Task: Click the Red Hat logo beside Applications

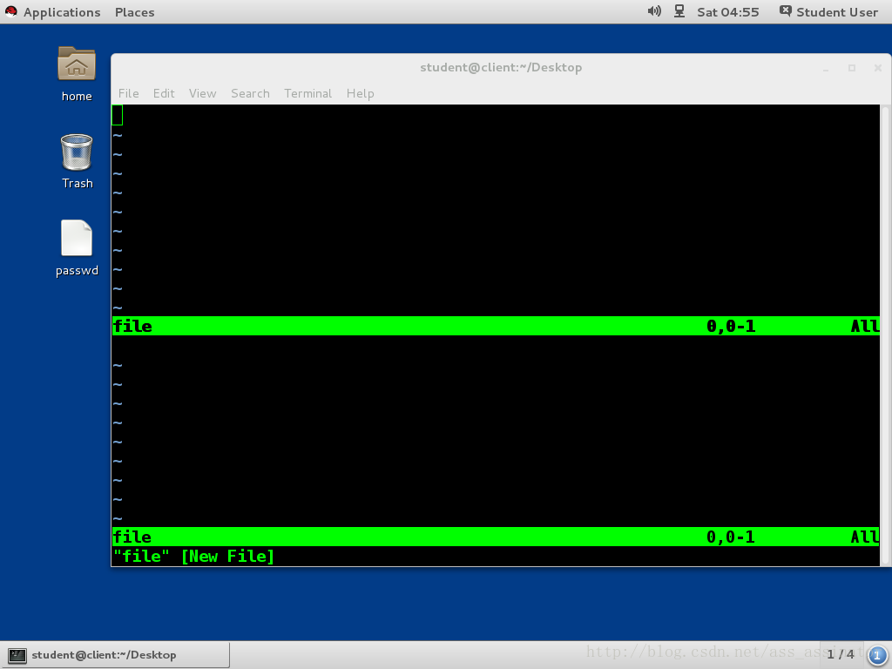Action: point(10,11)
